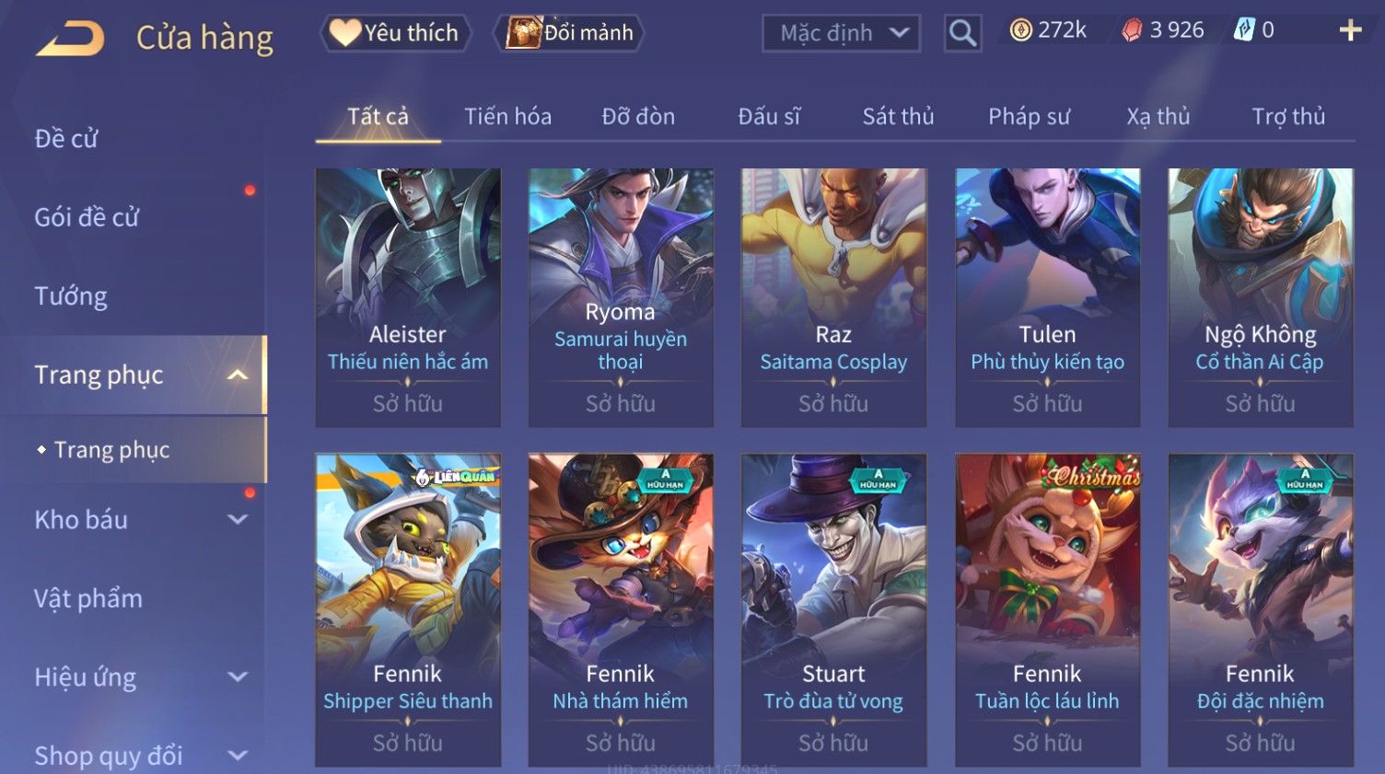This screenshot has height=774, width=1385.
Task: Open Gói đề cử in sidebar
Action: [x=87, y=217]
